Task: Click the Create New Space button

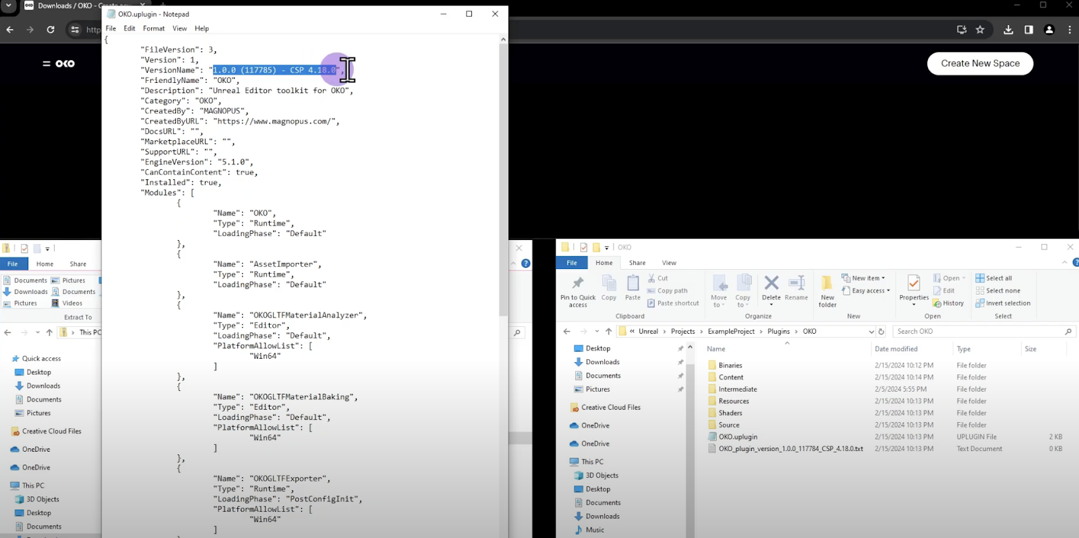Action: click(x=980, y=63)
